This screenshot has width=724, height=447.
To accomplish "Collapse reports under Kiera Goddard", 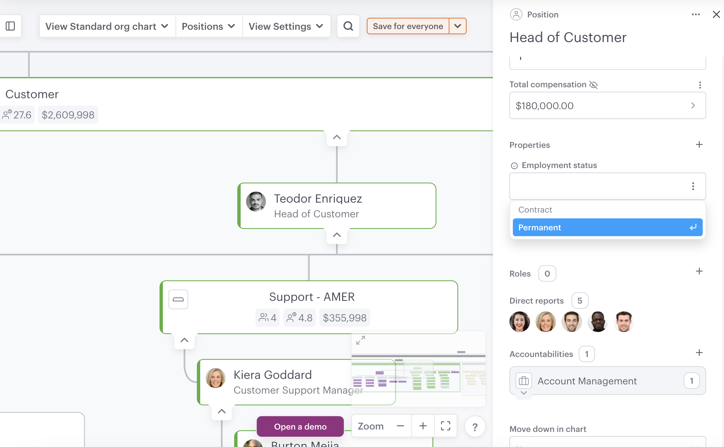I will (222, 411).
